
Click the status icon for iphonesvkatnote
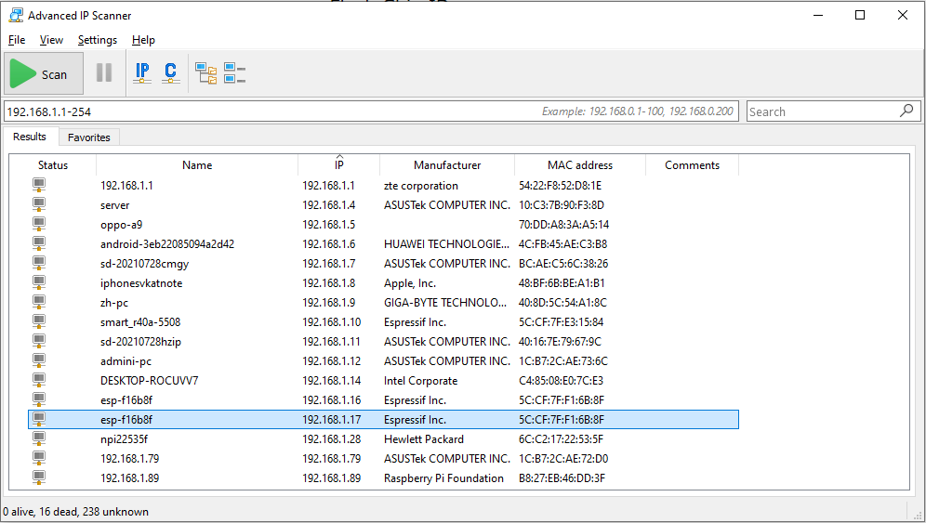point(39,282)
